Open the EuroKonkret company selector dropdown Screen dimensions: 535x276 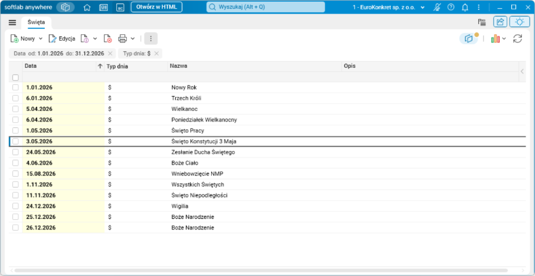pyautogui.click(x=388, y=7)
